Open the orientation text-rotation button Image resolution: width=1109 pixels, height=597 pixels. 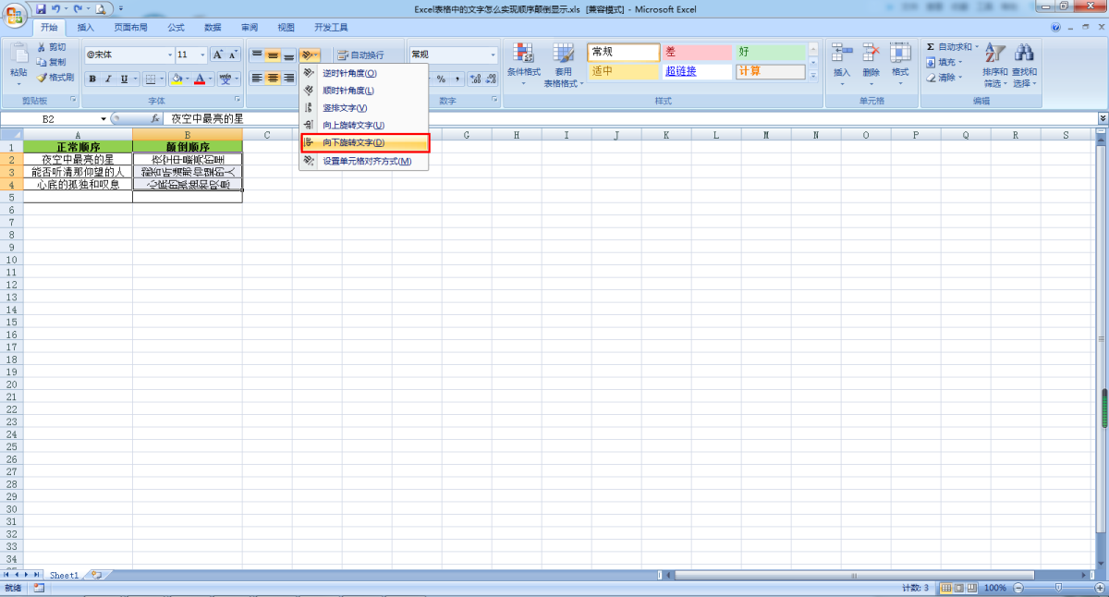[x=310, y=55]
